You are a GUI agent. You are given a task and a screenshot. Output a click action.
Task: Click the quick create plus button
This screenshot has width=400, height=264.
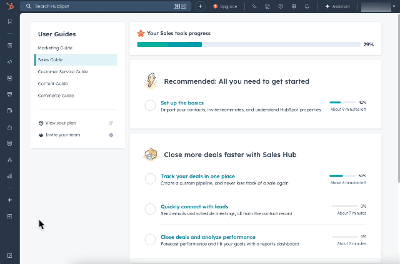pos(200,6)
